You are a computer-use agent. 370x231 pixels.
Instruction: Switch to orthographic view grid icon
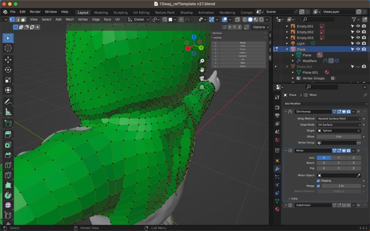tap(202, 87)
